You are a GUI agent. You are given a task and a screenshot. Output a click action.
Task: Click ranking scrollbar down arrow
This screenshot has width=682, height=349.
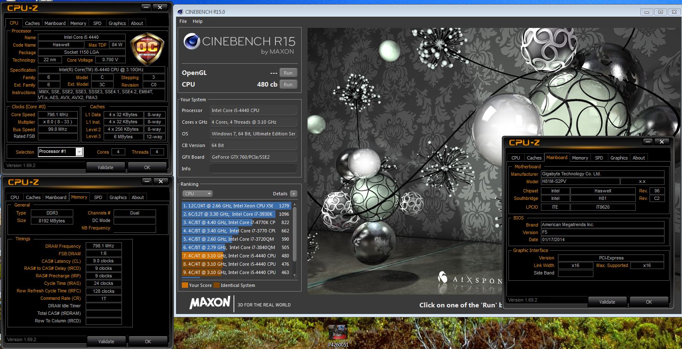pos(295,275)
